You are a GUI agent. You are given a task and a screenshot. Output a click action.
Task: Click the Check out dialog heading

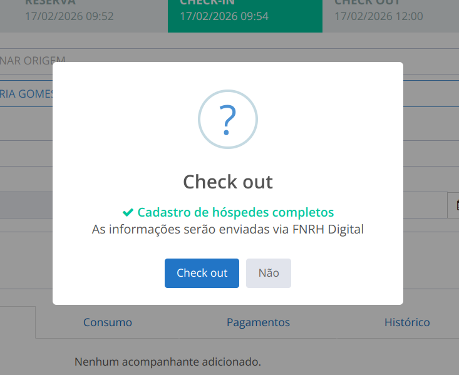[x=228, y=182]
